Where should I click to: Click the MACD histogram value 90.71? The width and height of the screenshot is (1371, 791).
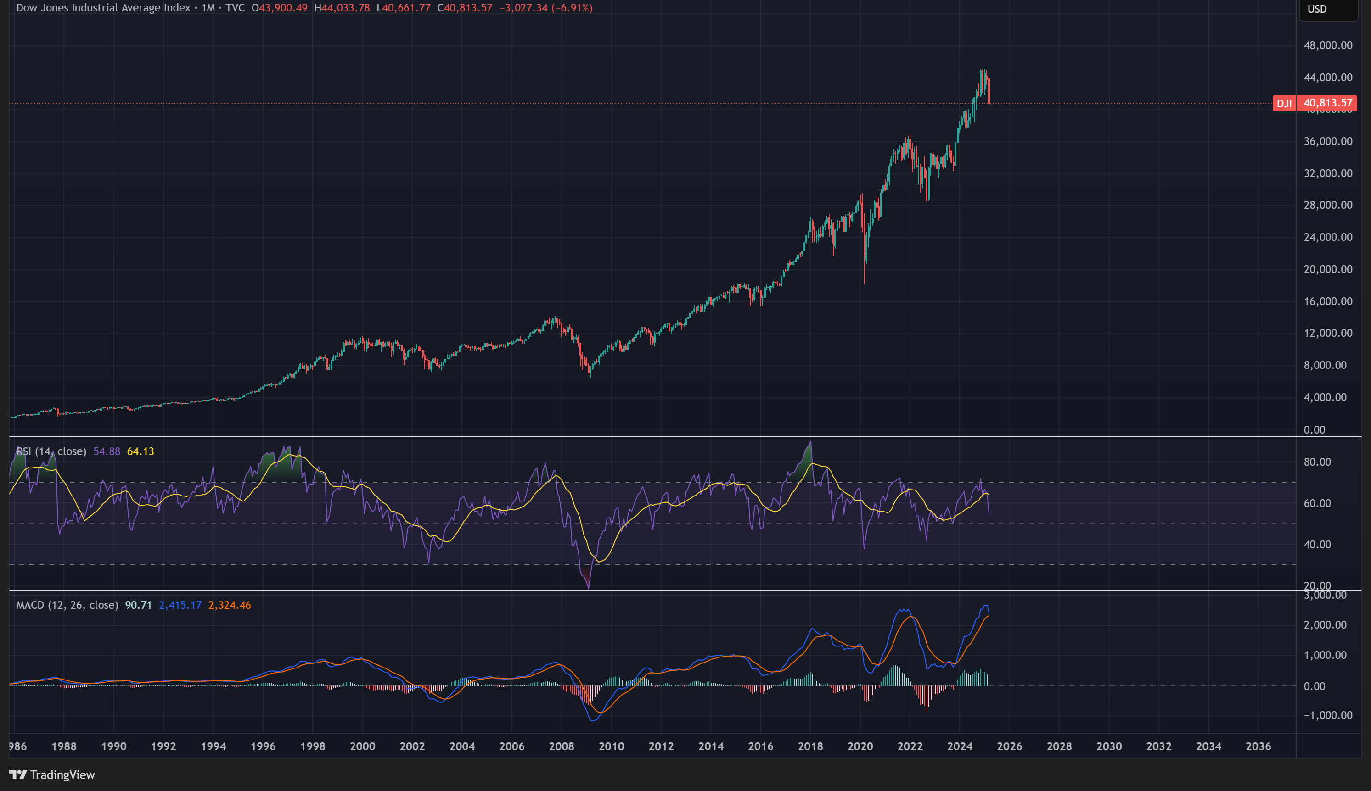(138, 605)
